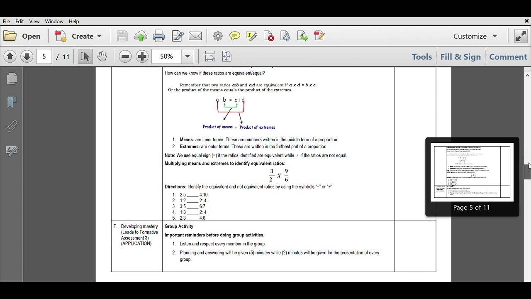Open the Fill & Sign pane
Screen dimensions: 531x299
coord(460,57)
